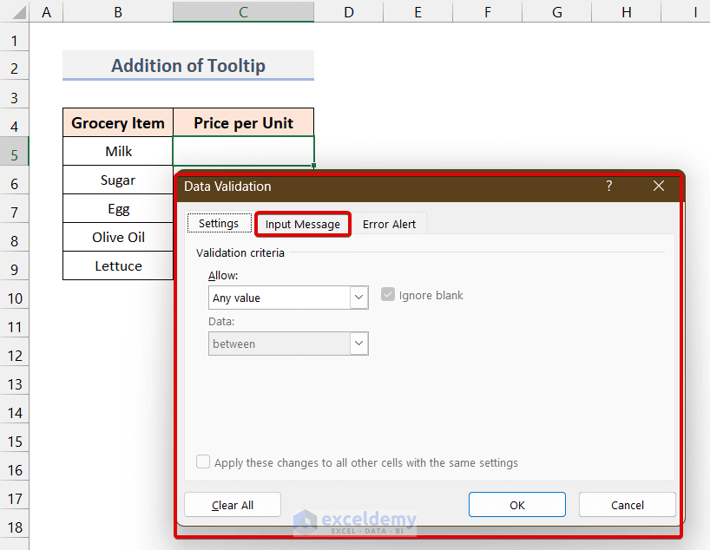Select the Egg cell
The height and width of the screenshot is (550, 710).
click(118, 209)
